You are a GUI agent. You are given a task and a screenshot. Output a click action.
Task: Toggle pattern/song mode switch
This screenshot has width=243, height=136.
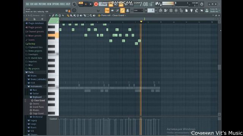pos(81,4)
